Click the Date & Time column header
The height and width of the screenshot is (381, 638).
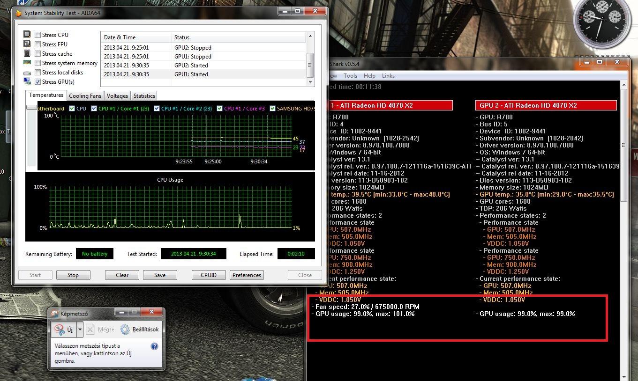pyautogui.click(x=136, y=37)
